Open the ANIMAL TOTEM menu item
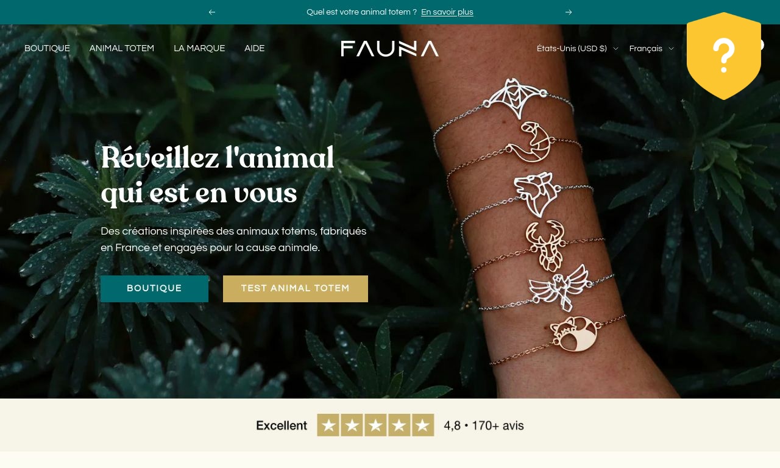The height and width of the screenshot is (468, 780). pos(122,49)
